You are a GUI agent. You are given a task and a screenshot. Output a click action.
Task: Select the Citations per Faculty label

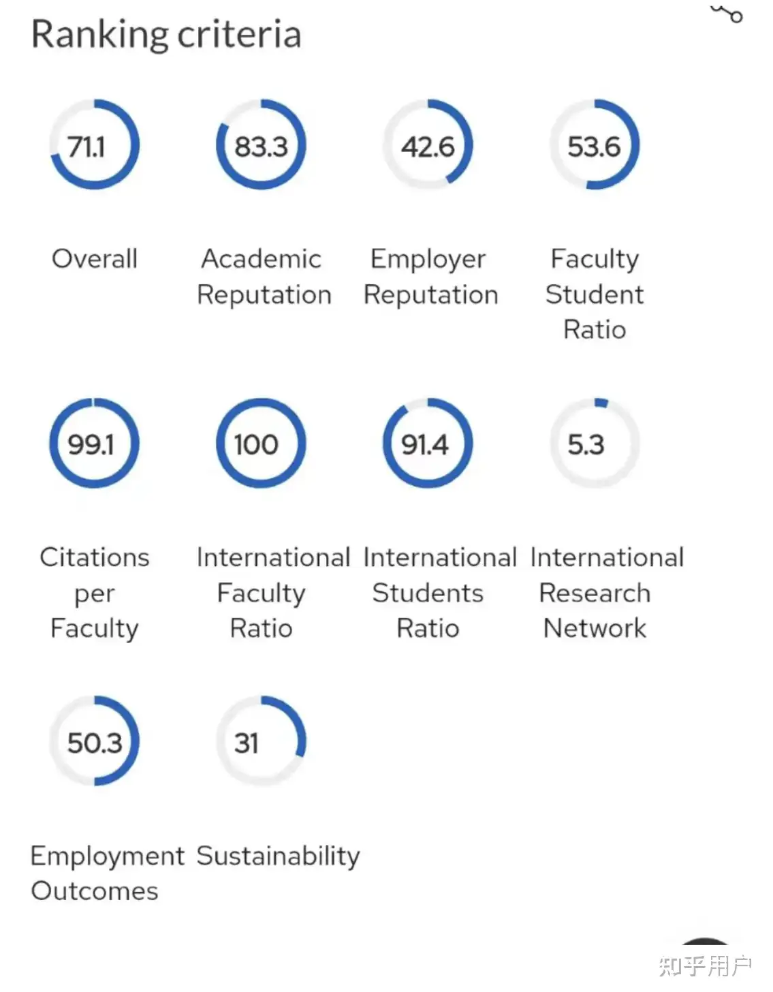pos(95,593)
